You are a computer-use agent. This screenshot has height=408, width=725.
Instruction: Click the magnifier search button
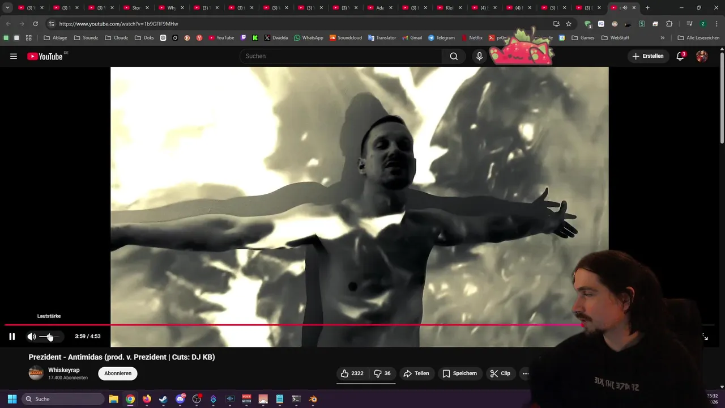[454, 56]
